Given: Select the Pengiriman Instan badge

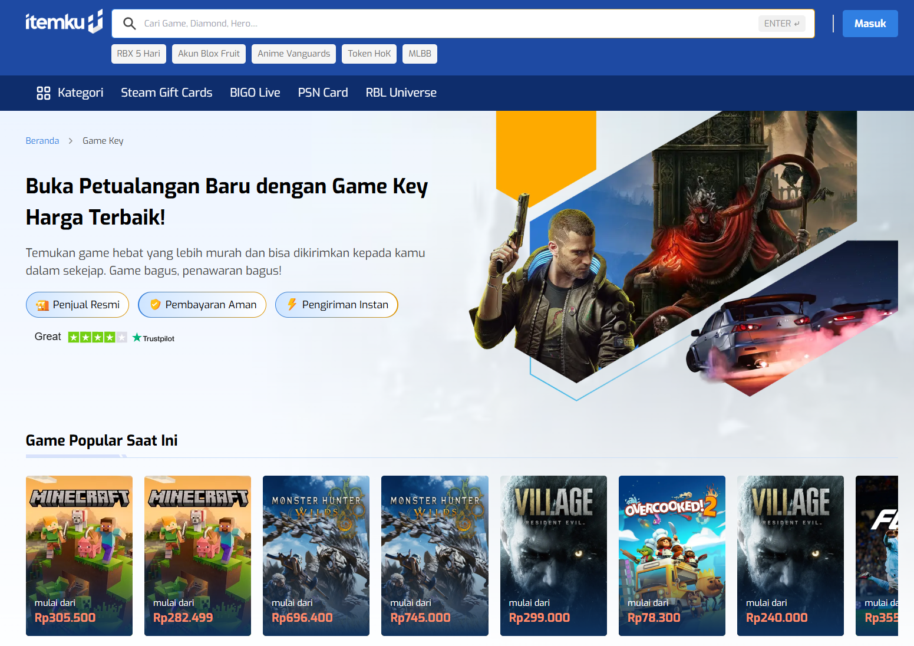Looking at the screenshot, I should click(x=336, y=305).
